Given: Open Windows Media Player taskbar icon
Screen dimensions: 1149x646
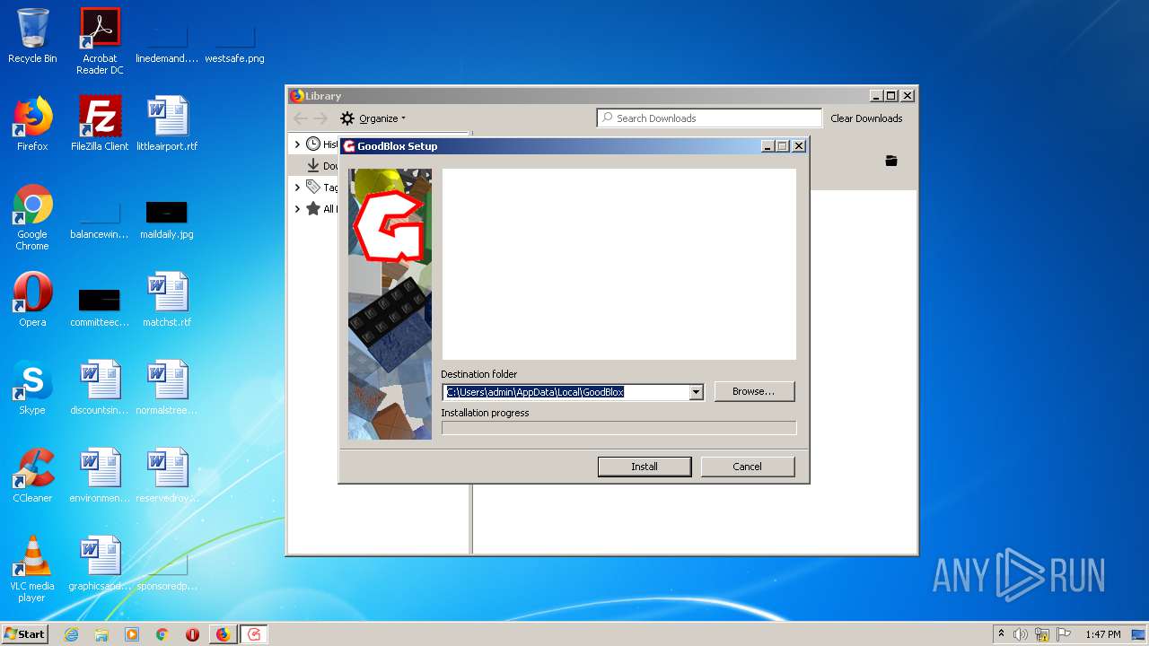Looking at the screenshot, I should (x=132, y=634).
